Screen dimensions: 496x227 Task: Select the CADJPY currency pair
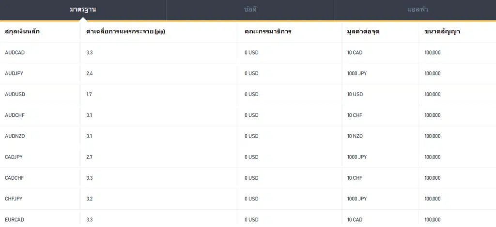[14, 157]
